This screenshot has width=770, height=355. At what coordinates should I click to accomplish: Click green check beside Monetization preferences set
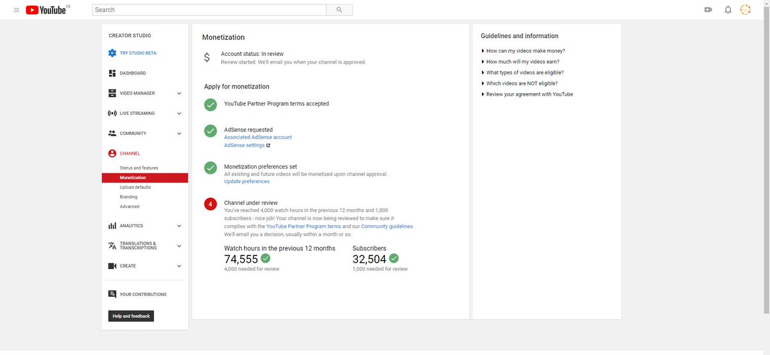point(210,168)
